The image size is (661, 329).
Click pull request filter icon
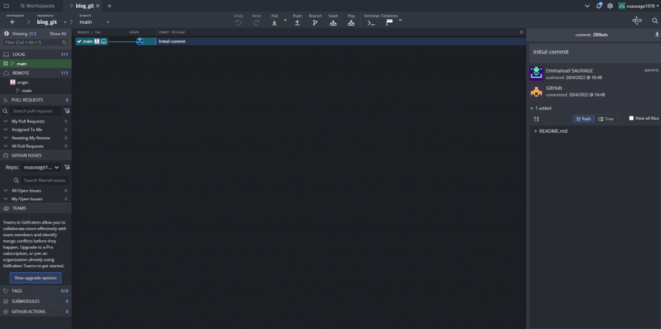pos(67,111)
